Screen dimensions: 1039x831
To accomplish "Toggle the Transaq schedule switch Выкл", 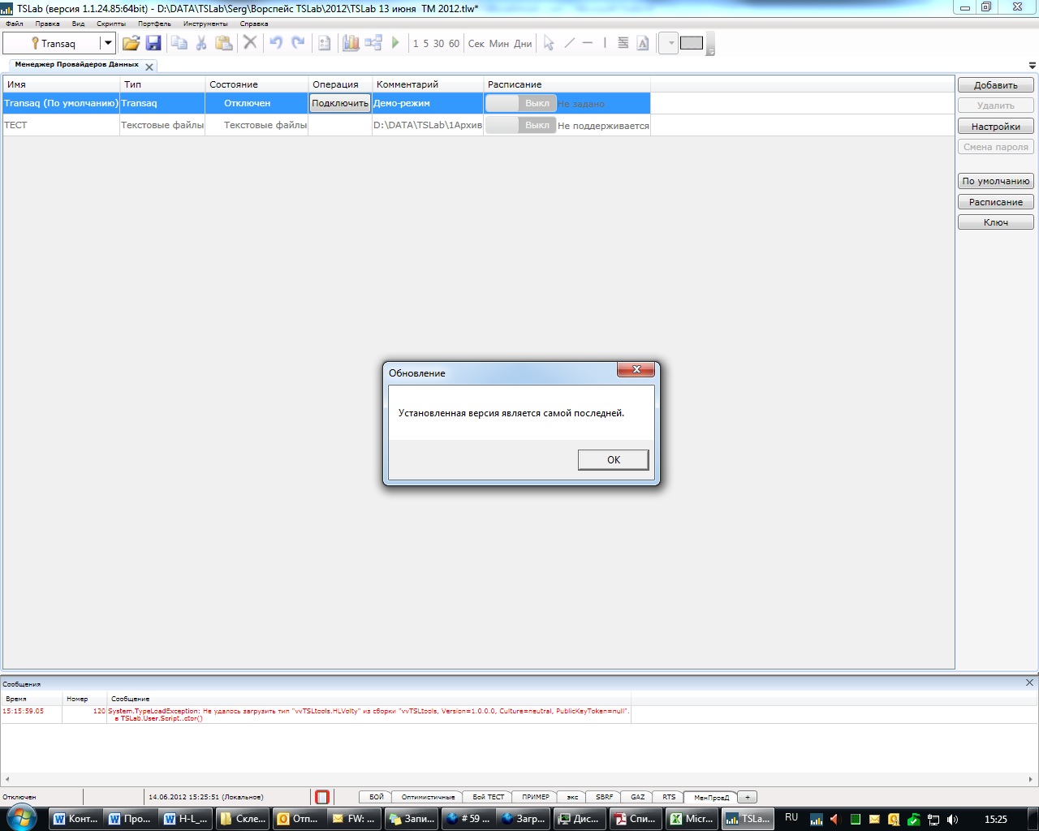I will 520,103.
